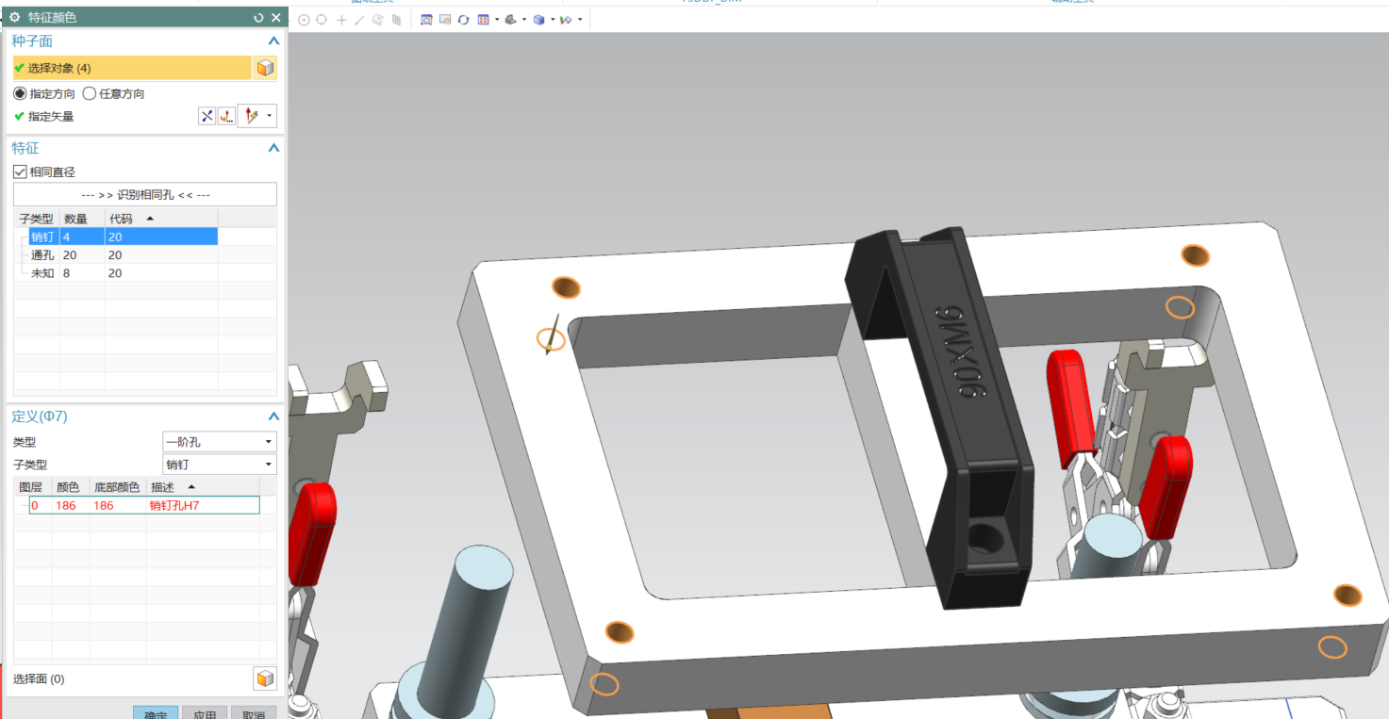Viewport: 1389px width, 719px height.
Task: Click the 选择面 (0) face cube icon
Action: pyautogui.click(x=265, y=678)
